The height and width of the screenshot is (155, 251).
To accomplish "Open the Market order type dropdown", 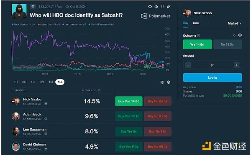I will pos(234,23).
